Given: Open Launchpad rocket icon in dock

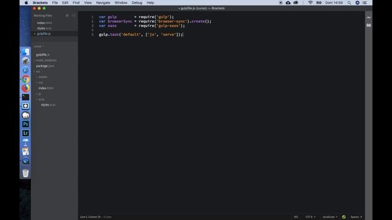Looking at the screenshot, I should (x=26, y=61).
